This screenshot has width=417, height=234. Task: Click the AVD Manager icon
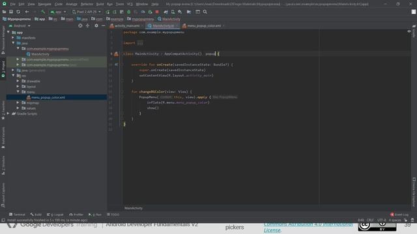173,12
